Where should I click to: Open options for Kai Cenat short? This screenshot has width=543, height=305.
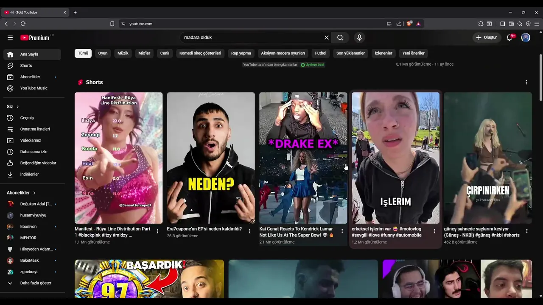coord(342,231)
